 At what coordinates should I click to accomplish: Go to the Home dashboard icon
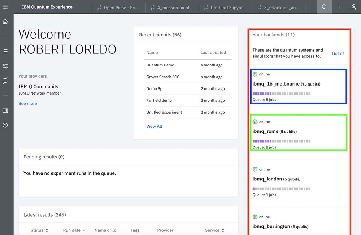5,22
